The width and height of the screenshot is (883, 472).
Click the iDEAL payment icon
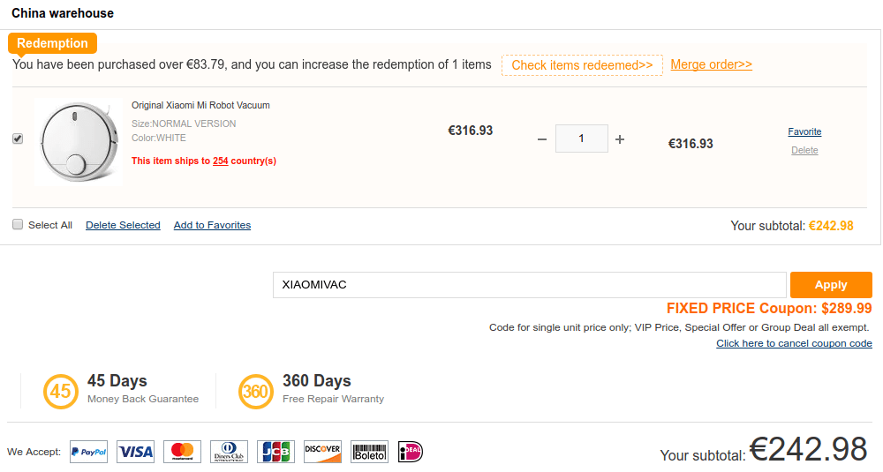[411, 452]
